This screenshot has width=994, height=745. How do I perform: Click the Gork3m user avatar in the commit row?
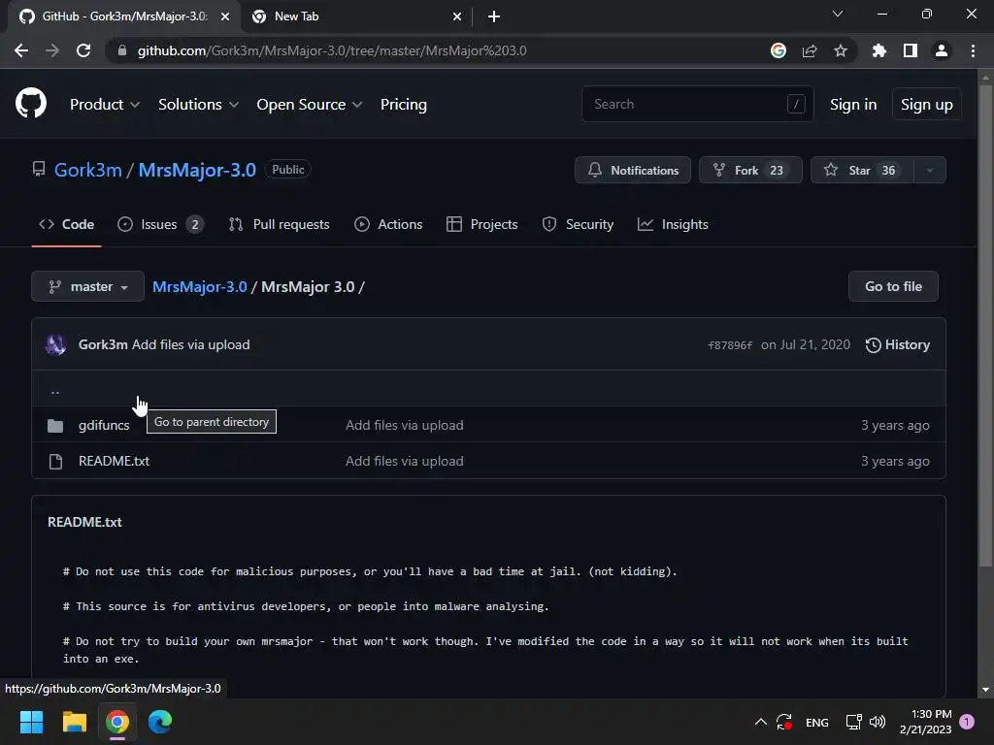[x=55, y=344]
